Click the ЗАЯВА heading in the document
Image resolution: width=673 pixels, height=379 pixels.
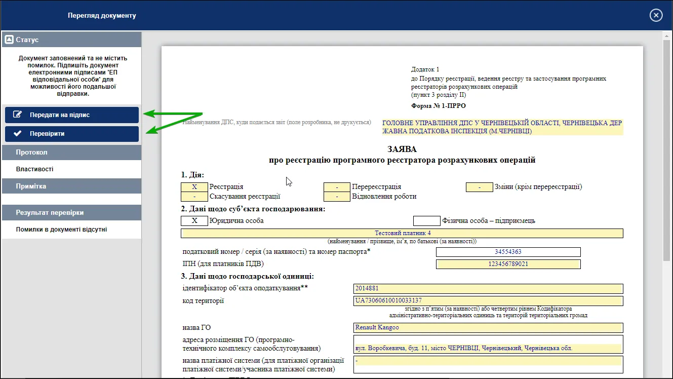click(x=402, y=149)
